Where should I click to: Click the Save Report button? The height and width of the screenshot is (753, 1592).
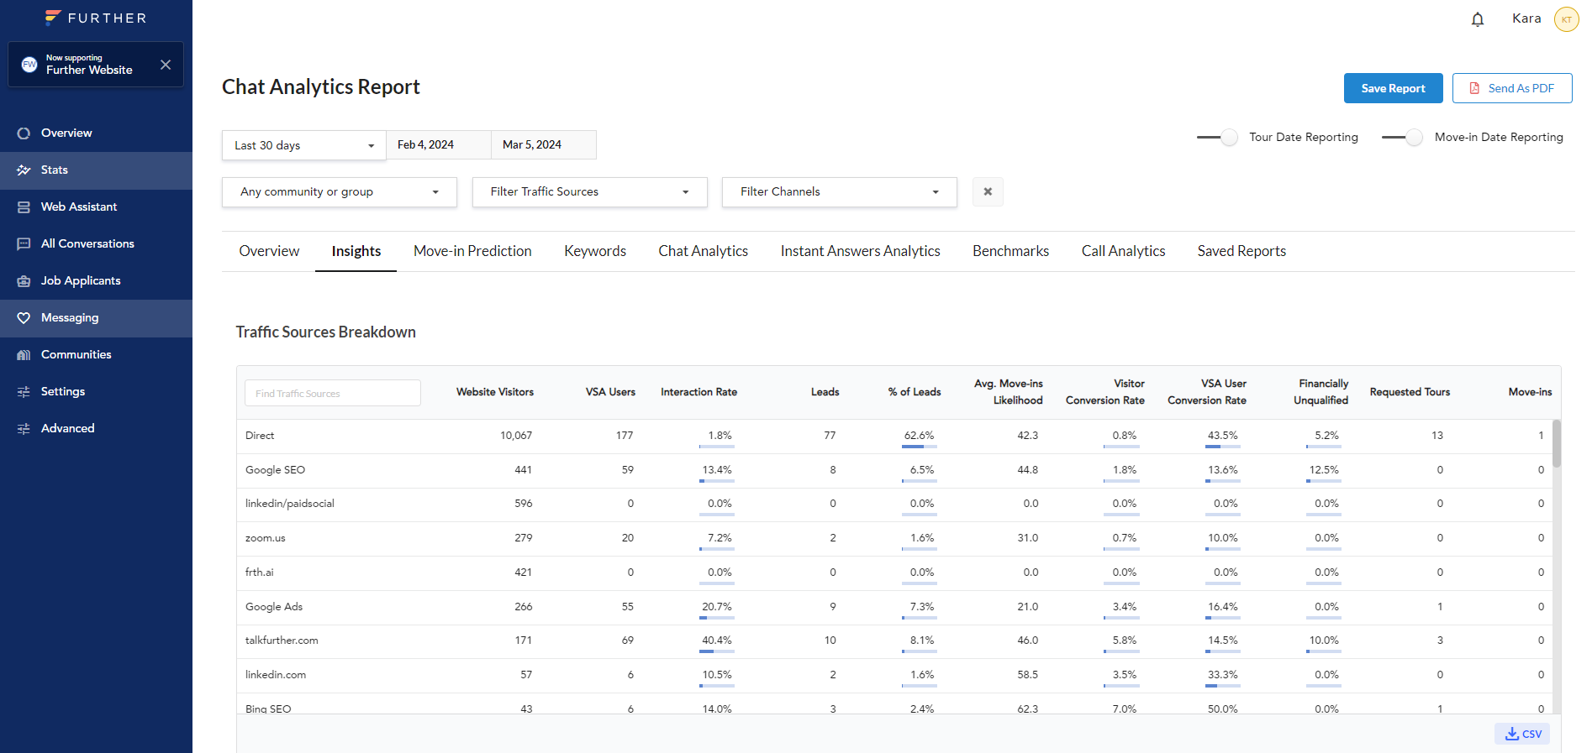[x=1393, y=88]
